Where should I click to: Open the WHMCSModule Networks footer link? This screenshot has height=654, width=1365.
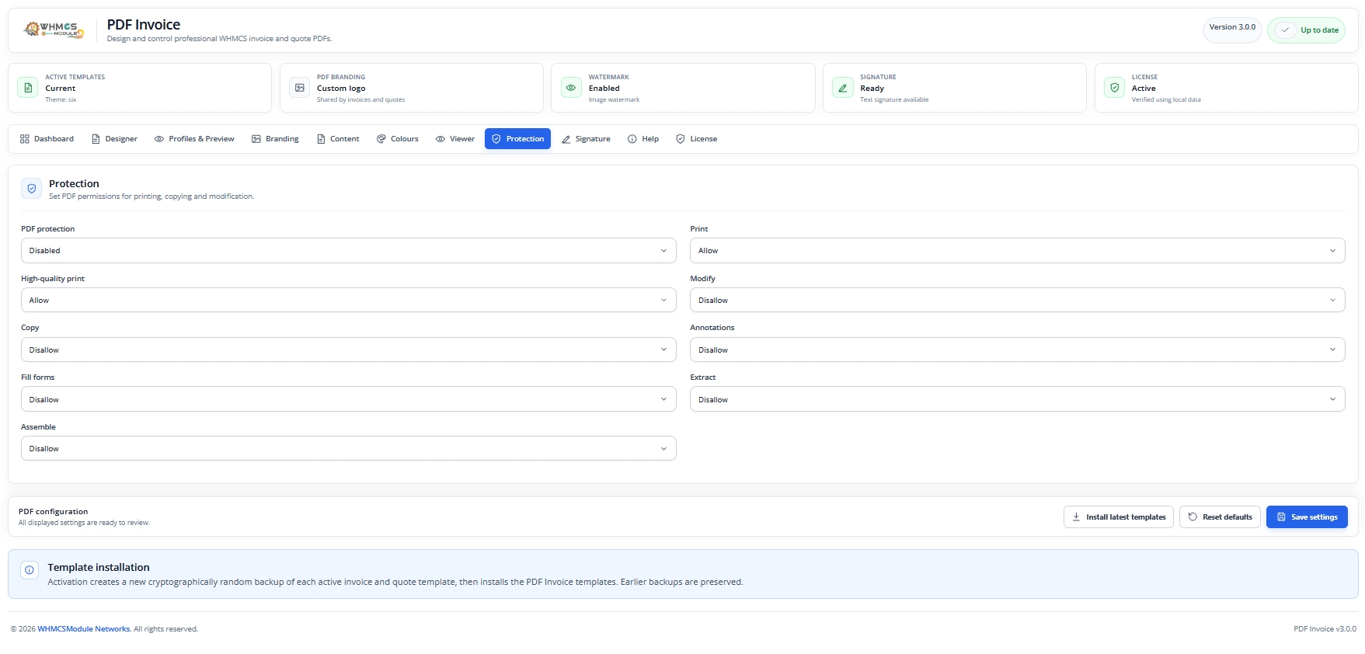(x=84, y=629)
